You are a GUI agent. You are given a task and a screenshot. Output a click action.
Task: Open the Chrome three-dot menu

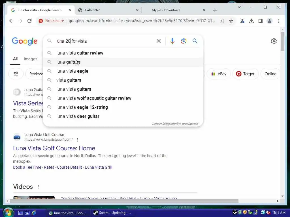coord(279,21)
